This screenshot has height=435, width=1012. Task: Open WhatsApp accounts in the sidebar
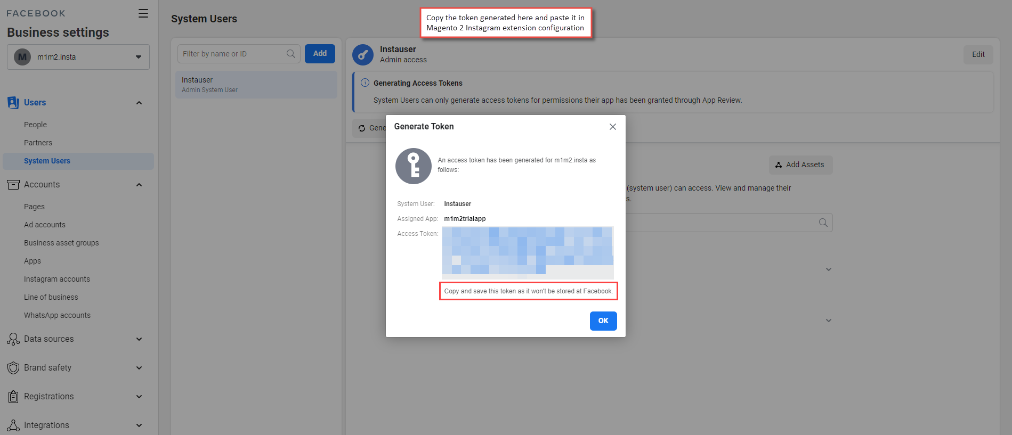tap(57, 315)
